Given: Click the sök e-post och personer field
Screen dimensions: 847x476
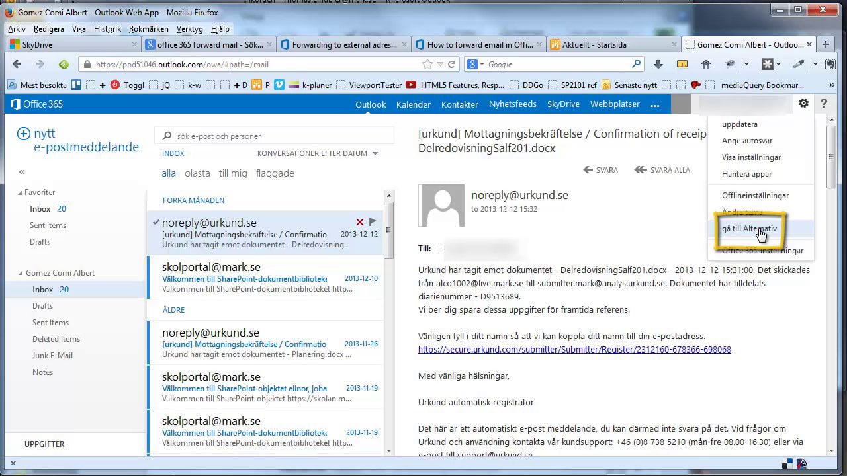Looking at the screenshot, I should pos(274,136).
